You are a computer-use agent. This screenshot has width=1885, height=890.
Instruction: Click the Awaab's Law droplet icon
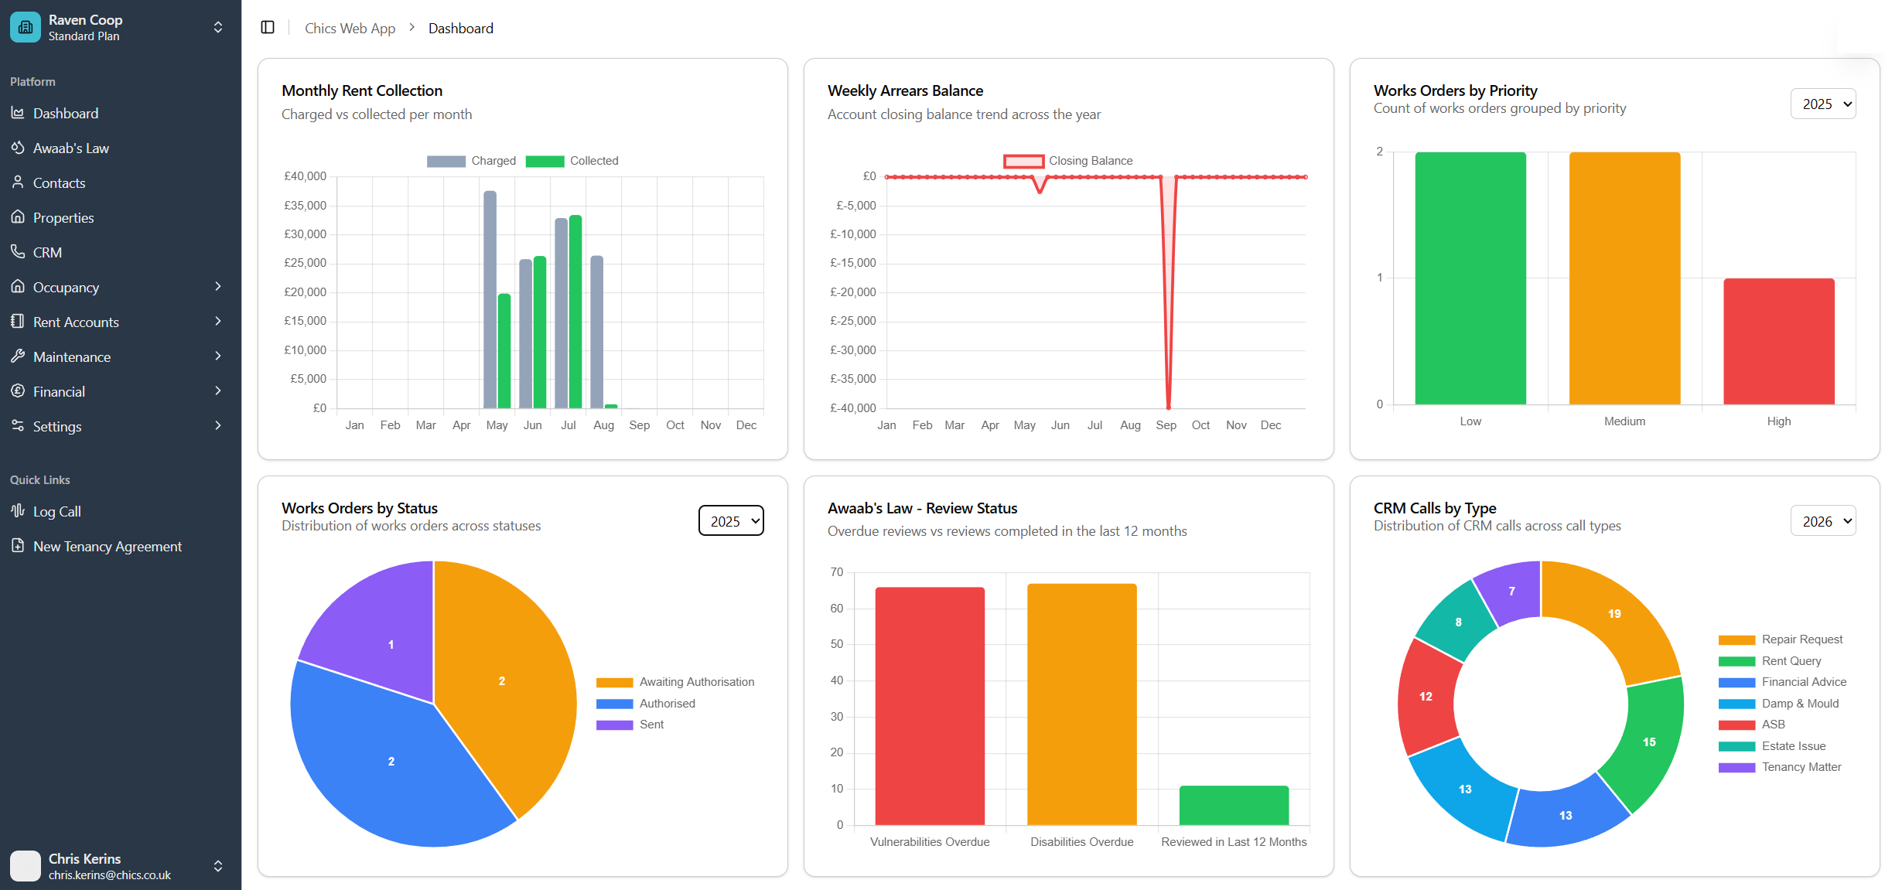pos(18,147)
